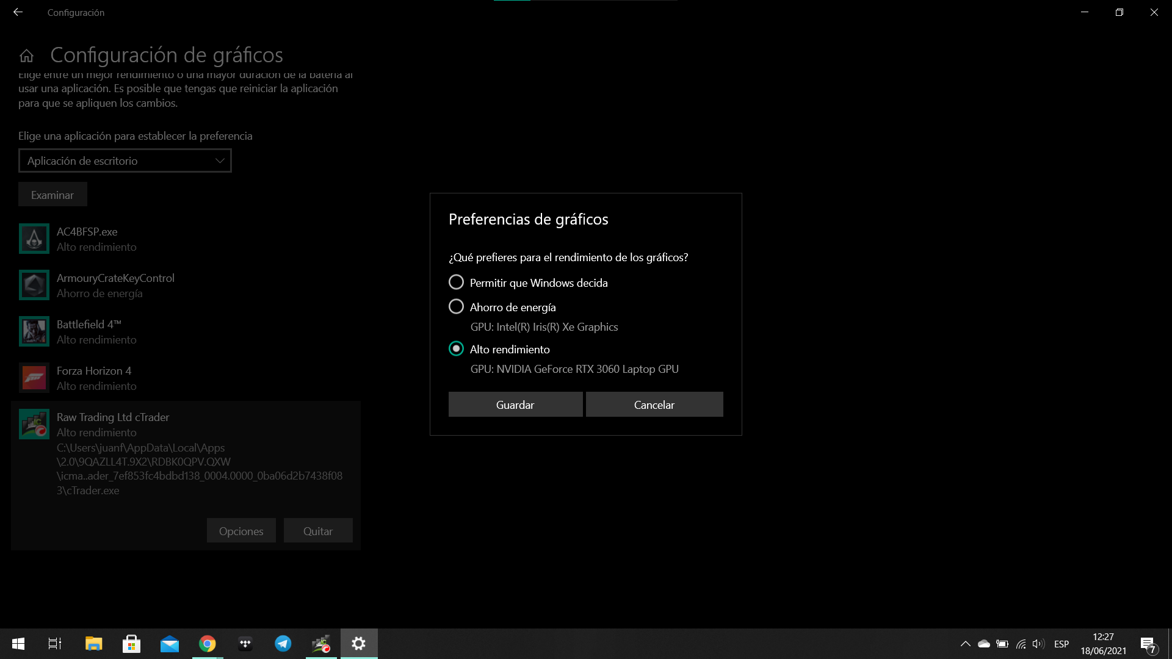The width and height of the screenshot is (1172, 659).
Task: Check the battery status tray icon
Action: (1002, 644)
